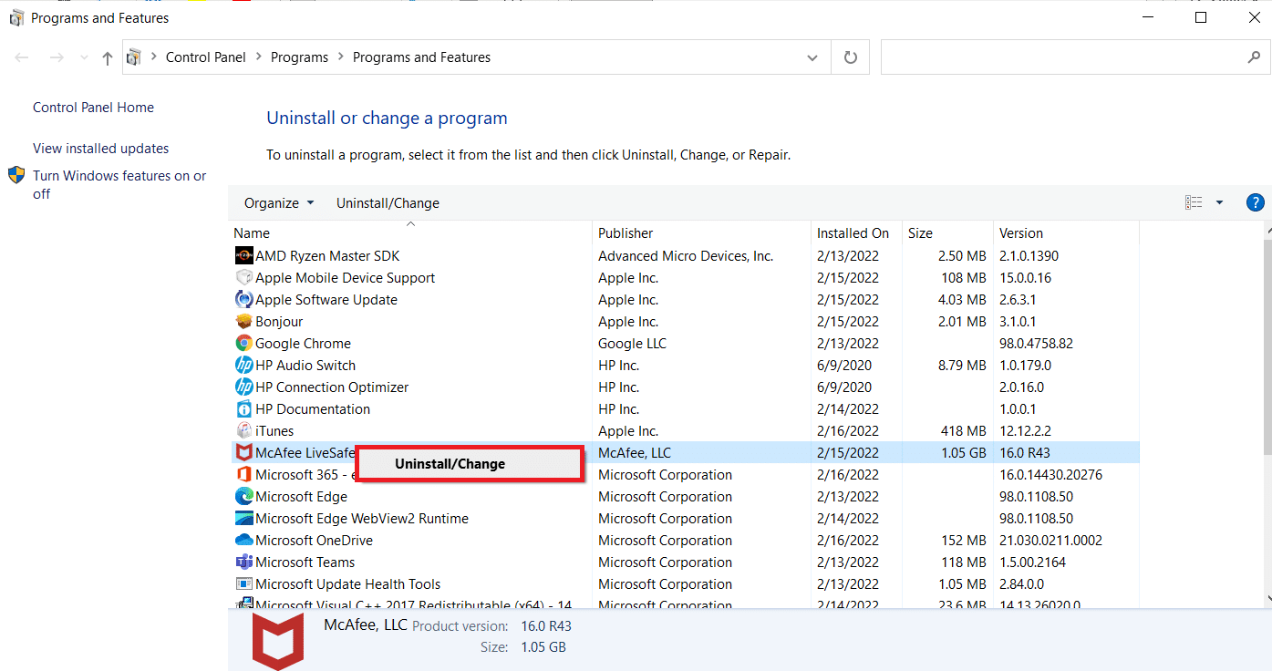Open the view options dropdown arrow

pyautogui.click(x=1220, y=202)
